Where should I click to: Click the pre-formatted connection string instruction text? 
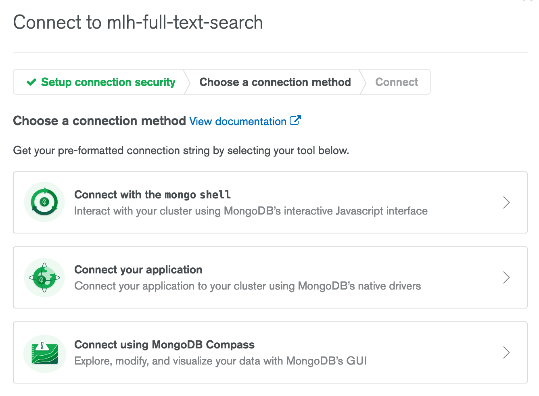point(181,150)
